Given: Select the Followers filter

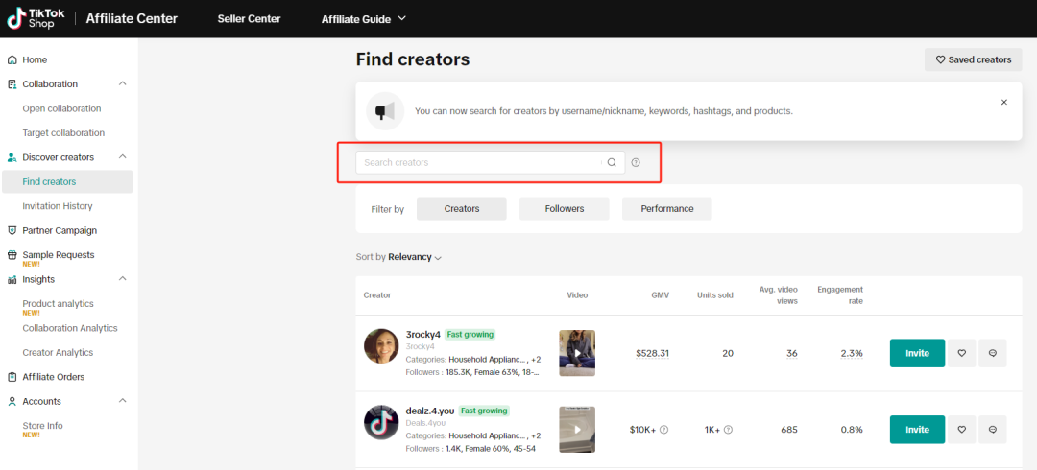Looking at the screenshot, I should tap(564, 208).
